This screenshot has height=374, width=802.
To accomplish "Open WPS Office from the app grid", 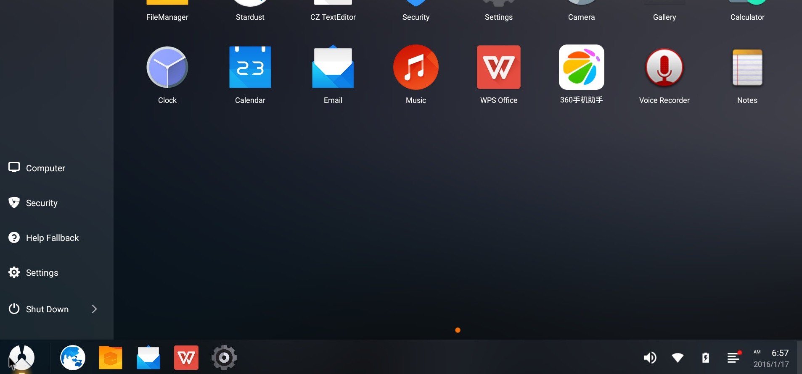I will [498, 67].
